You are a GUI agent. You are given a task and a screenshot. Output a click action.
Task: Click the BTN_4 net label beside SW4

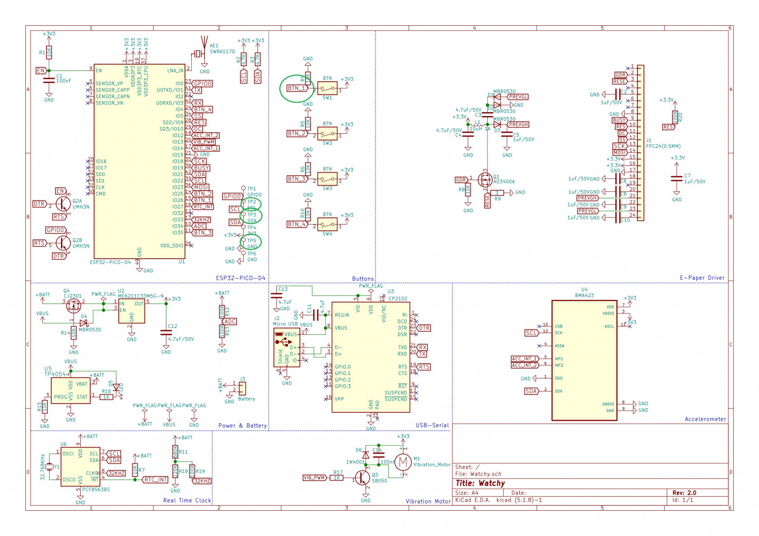point(297,224)
